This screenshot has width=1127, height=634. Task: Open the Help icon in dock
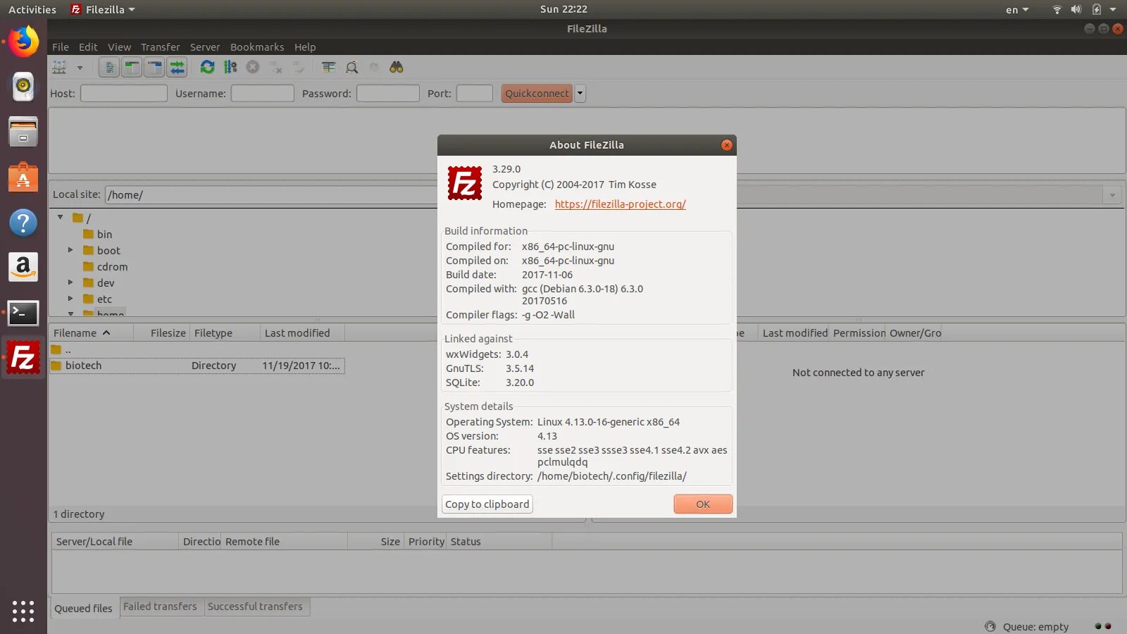[x=23, y=223]
